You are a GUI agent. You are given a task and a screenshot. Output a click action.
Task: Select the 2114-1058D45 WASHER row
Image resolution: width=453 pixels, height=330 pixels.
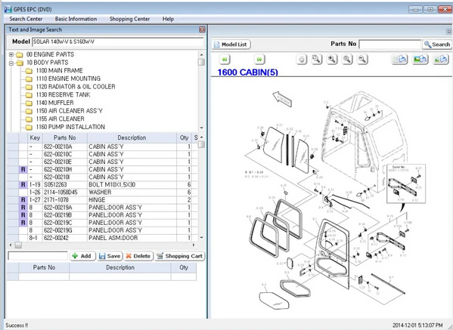pyautogui.click(x=103, y=193)
